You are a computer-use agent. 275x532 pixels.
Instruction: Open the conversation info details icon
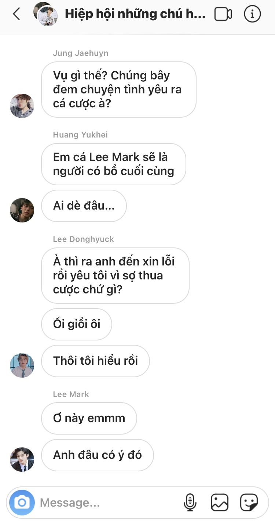(252, 14)
